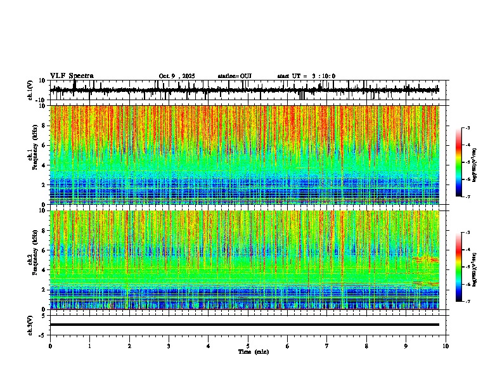Click the ch.2 color bar log(PSD) unit label
Viewport: 502px width, 388px height.
pyautogui.click(x=475, y=269)
